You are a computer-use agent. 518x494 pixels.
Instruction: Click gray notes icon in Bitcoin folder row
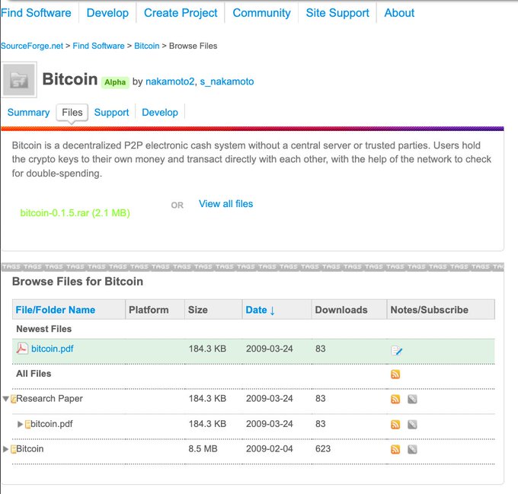coord(412,449)
